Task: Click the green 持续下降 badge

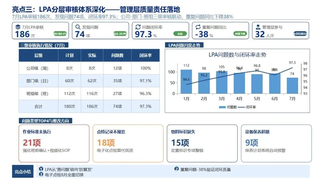Action: [240, 34]
